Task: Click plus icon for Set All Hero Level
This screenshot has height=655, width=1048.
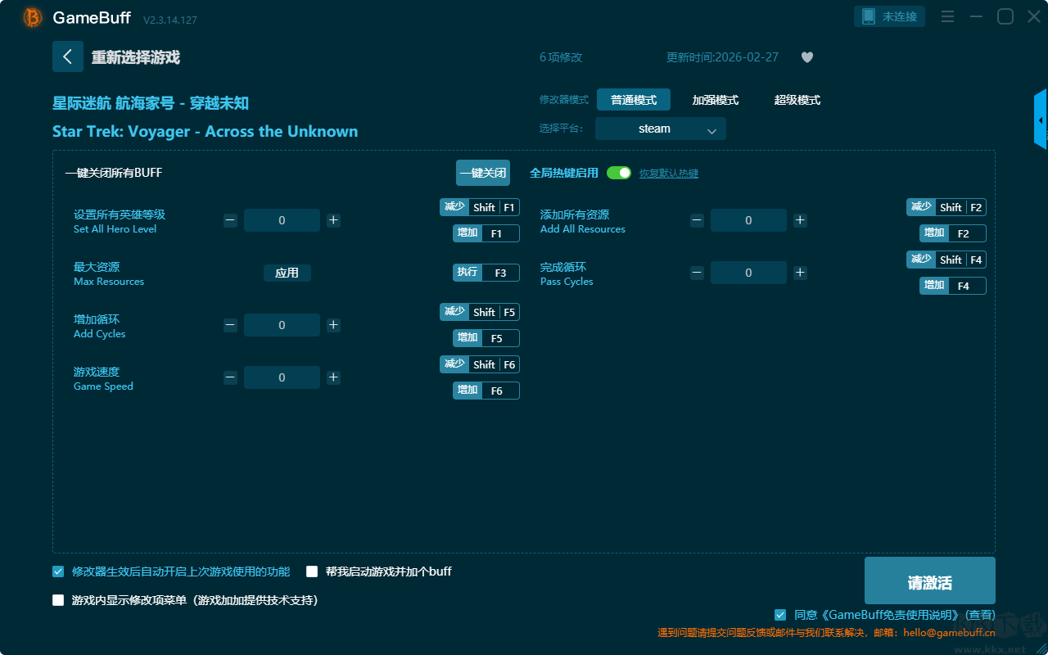Action: (x=333, y=220)
